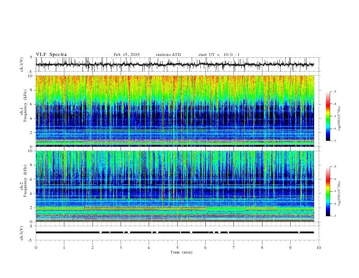Select the "start UT = 10:0 :1" label
The image size is (359, 278).
pyautogui.click(x=219, y=55)
